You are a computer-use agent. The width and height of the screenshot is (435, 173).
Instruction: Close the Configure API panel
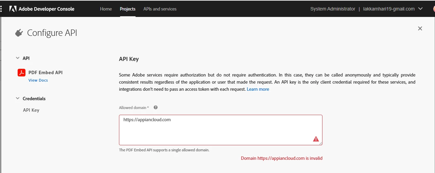click(420, 28)
